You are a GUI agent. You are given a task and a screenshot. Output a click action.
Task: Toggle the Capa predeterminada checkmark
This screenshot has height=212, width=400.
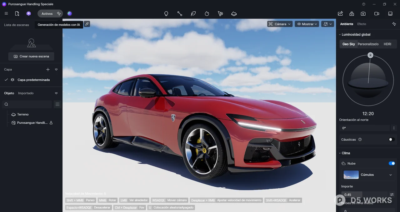[6, 80]
